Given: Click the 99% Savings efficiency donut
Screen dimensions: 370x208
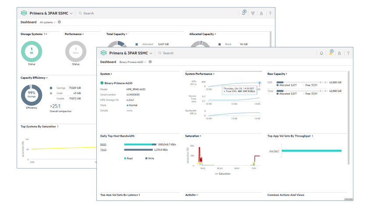Looking at the screenshot, I should (x=32, y=95).
